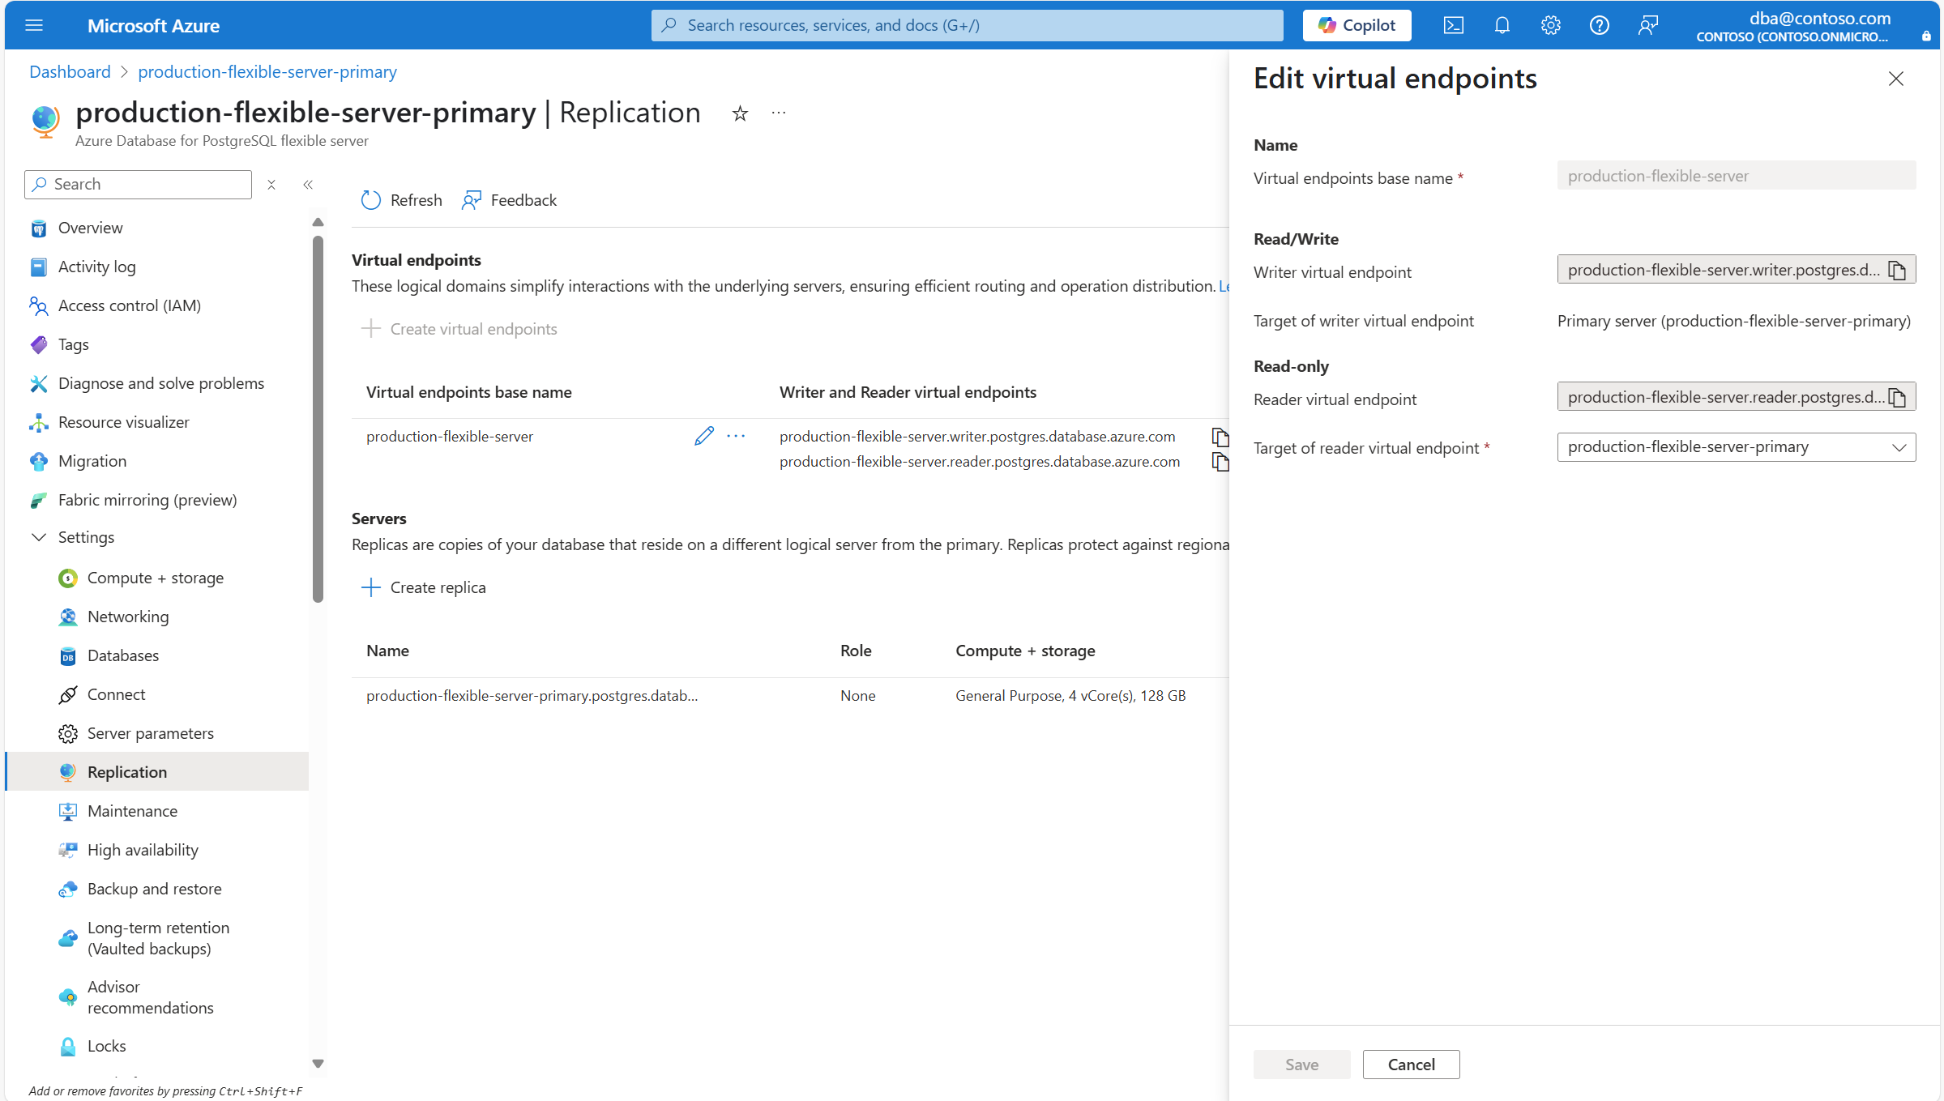Image resolution: width=1944 pixels, height=1101 pixels.
Task: Navigate to Dashboard breadcrumb link
Action: tap(70, 71)
